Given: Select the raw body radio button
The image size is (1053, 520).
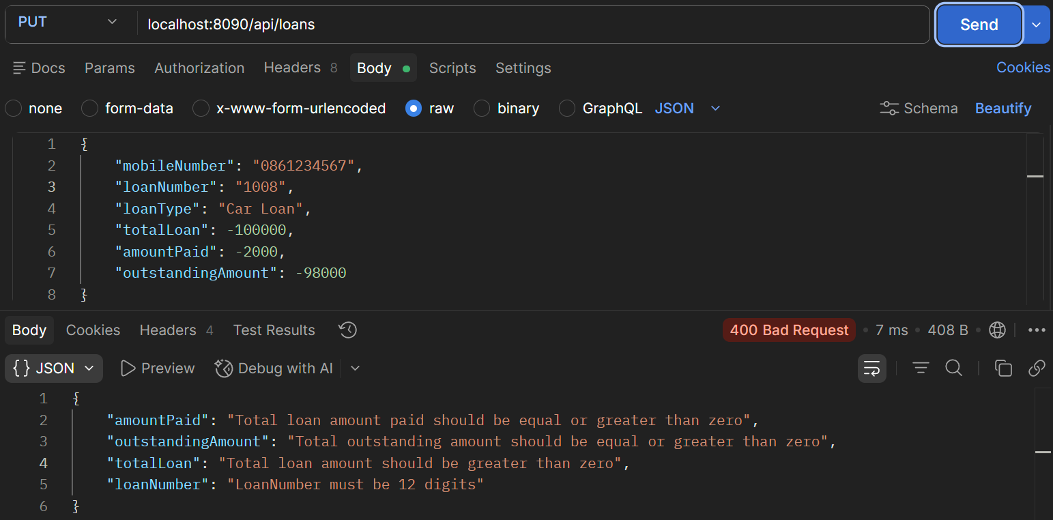Looking at the screenshot, I should [414, 109].
